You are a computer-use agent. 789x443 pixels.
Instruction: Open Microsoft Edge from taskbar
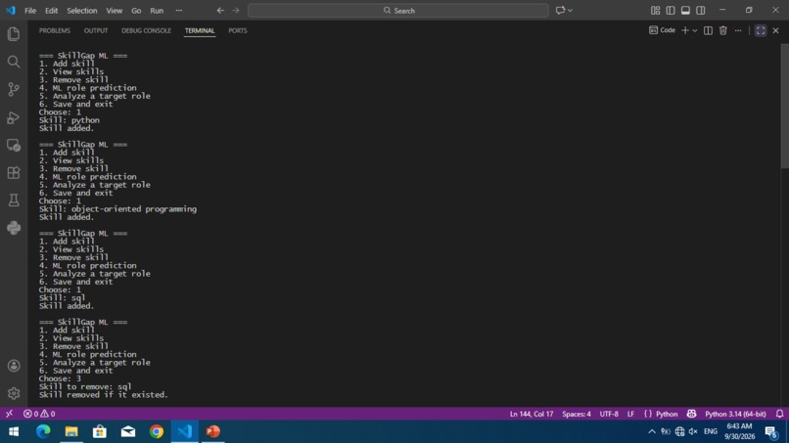(x=43, y=431)
